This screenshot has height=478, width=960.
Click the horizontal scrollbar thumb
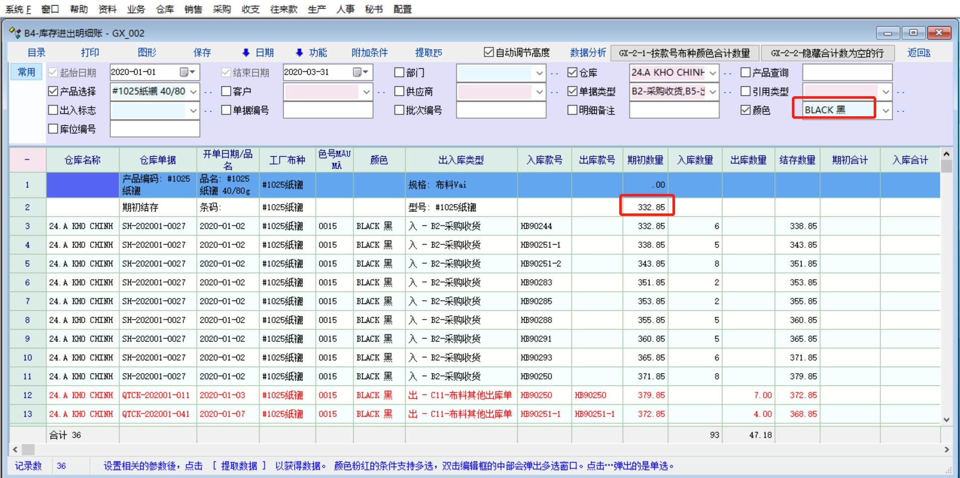pyautogui.click(x=28, y=449)
